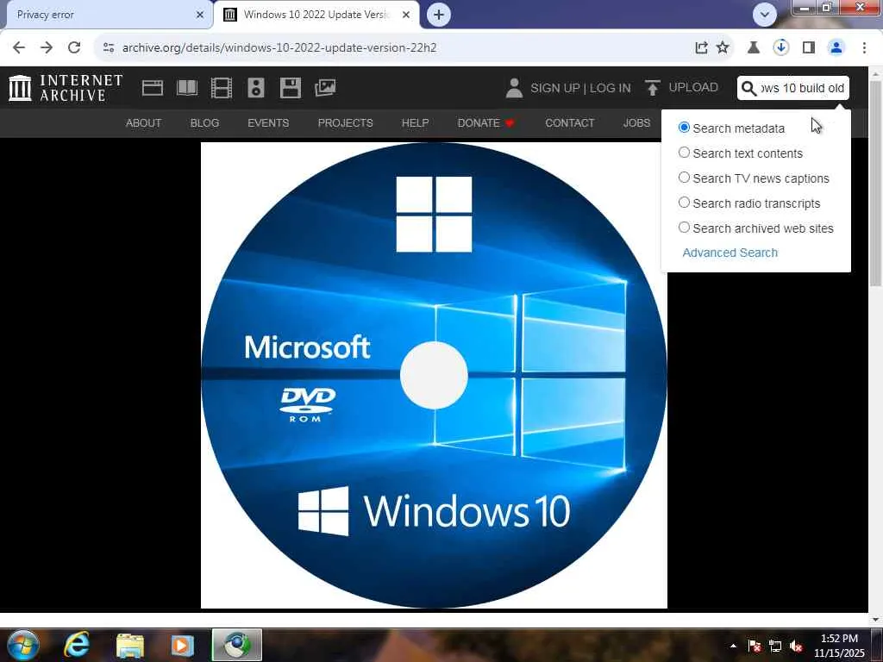Open the Internet Archive home logo
The image size is (883, 662).
tap(66, 88)
